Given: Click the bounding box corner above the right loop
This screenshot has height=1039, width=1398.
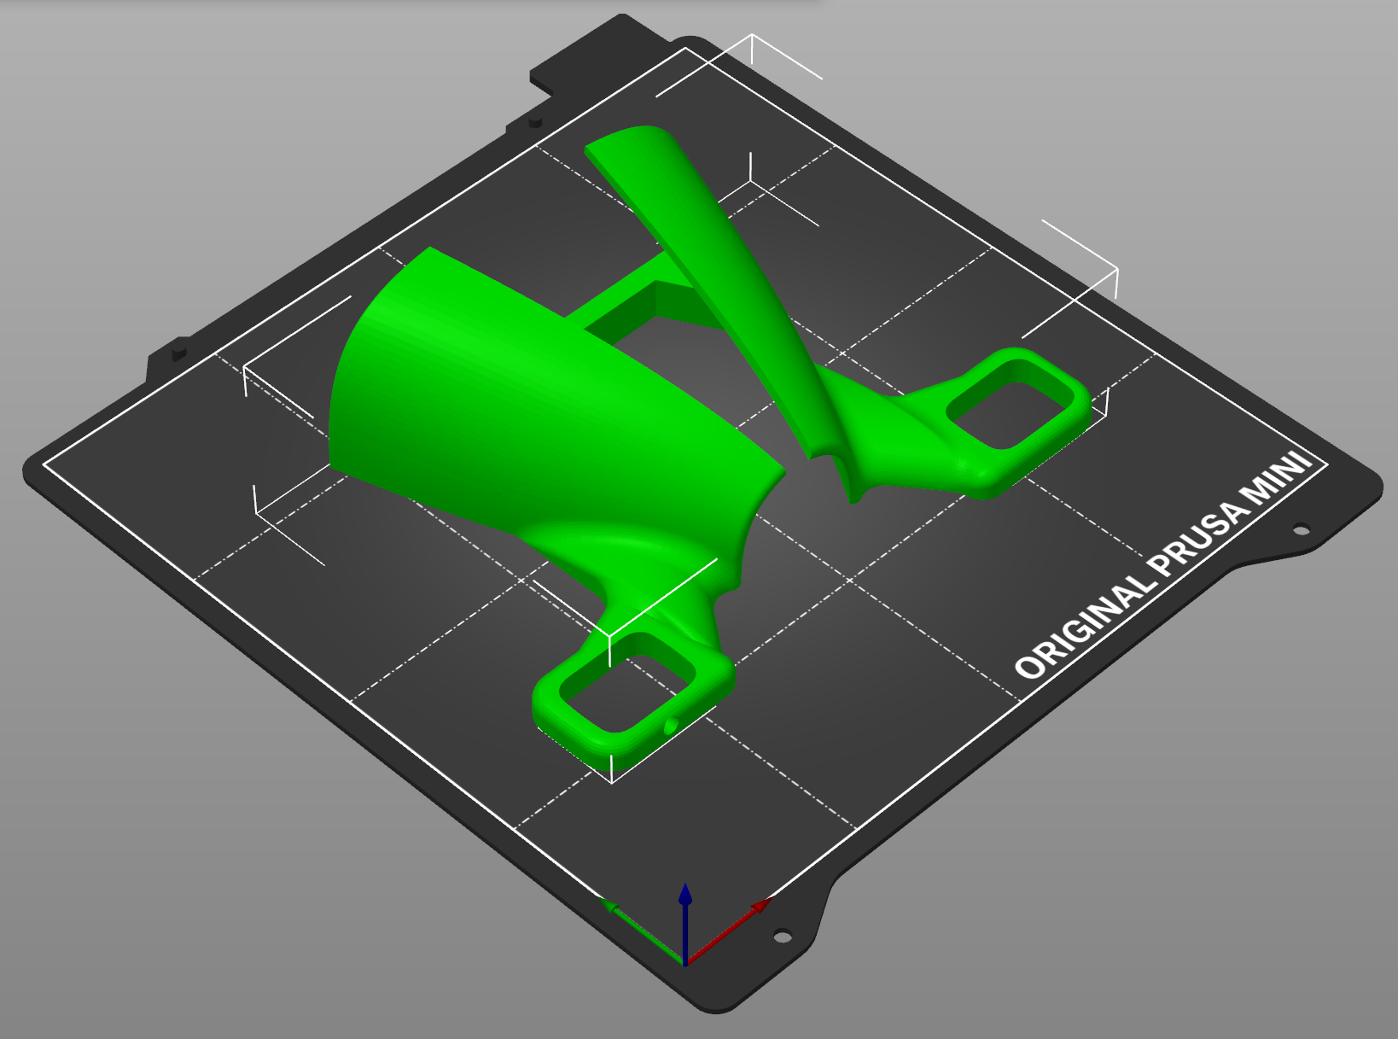Looking at the screenshot, I should pos(1116,270).
